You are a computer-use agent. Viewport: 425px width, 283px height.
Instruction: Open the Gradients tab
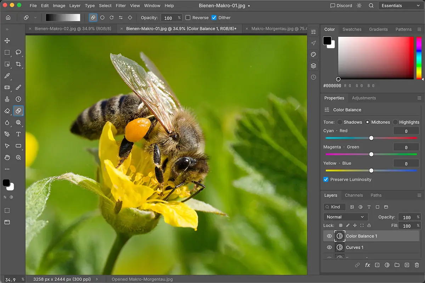tap(378, 29)
